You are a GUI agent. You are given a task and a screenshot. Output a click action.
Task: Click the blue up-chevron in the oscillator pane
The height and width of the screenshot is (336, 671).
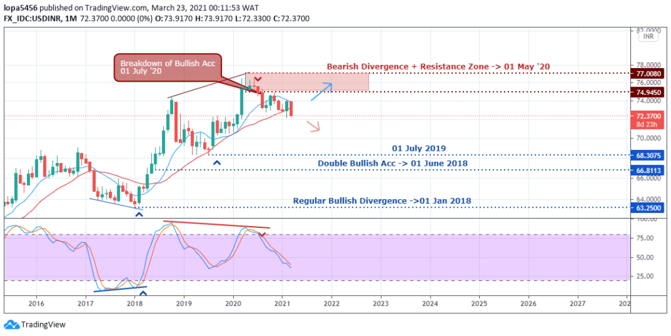(x=143, y=293)
